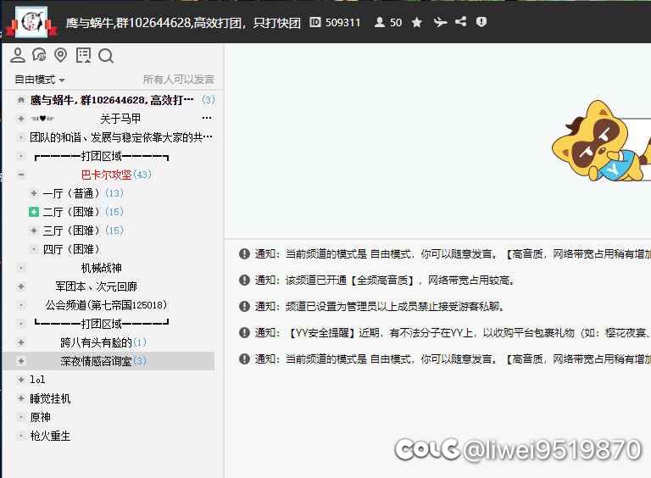Screen dimensions: 651x478
Task: Select 巴卡尔攻坚 (43) channel
Action: (116, 175)
